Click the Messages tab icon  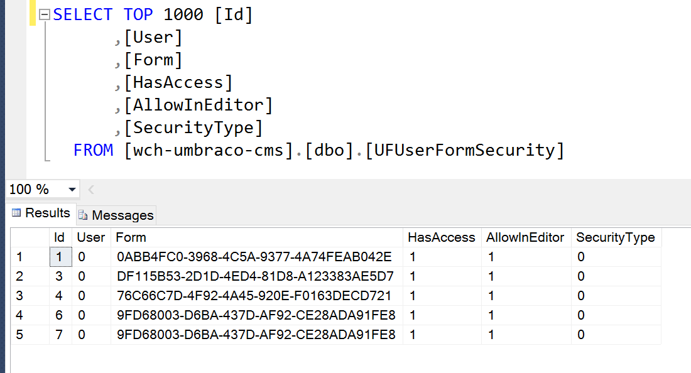click(83, 215)
